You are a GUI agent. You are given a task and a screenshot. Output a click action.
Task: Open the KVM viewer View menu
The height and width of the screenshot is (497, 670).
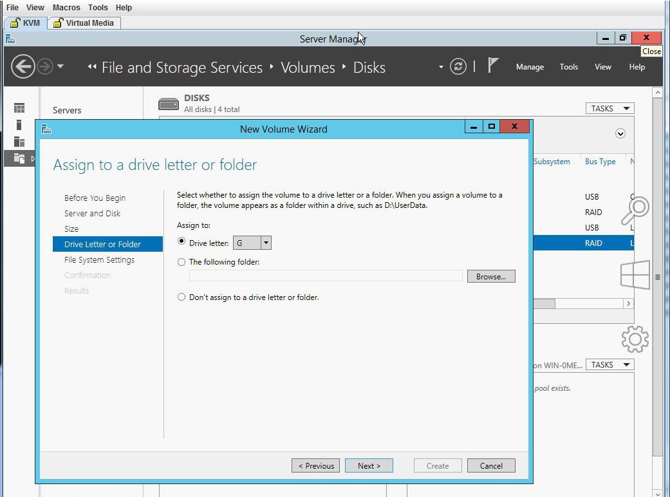(x=35, y=7)
